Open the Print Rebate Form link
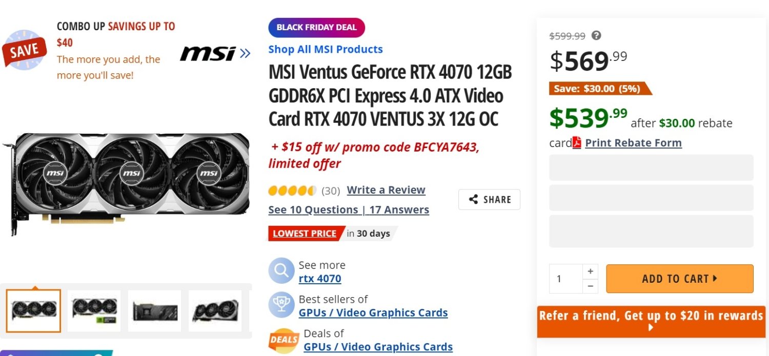769x356 pixels. [633, 143]
